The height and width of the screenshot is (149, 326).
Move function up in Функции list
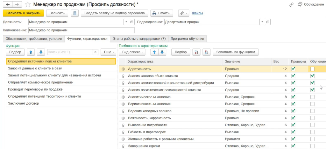point(31,52)
